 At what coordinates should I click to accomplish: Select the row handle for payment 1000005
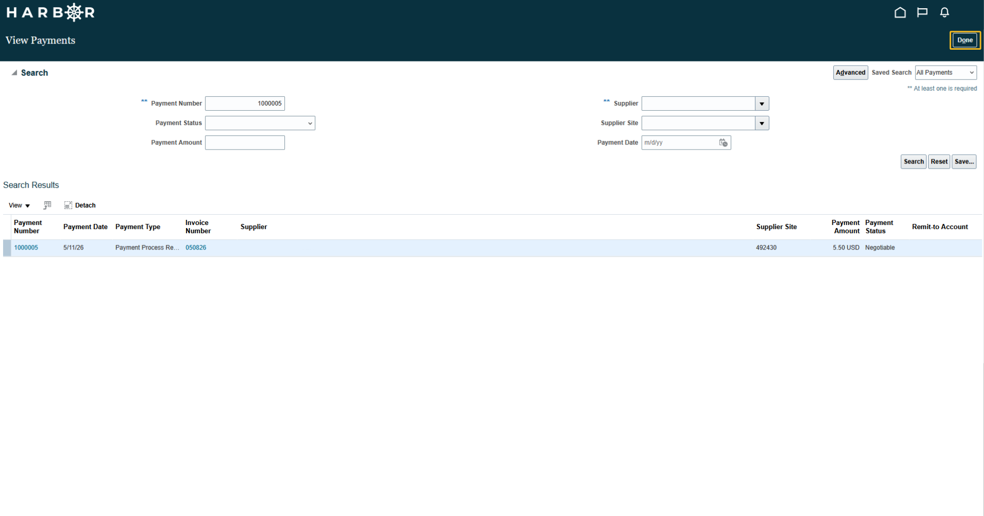pyautogui.click(x=7, y=248)
